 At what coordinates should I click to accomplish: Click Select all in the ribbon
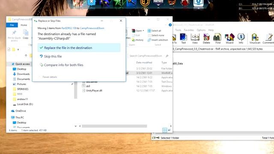154,31
